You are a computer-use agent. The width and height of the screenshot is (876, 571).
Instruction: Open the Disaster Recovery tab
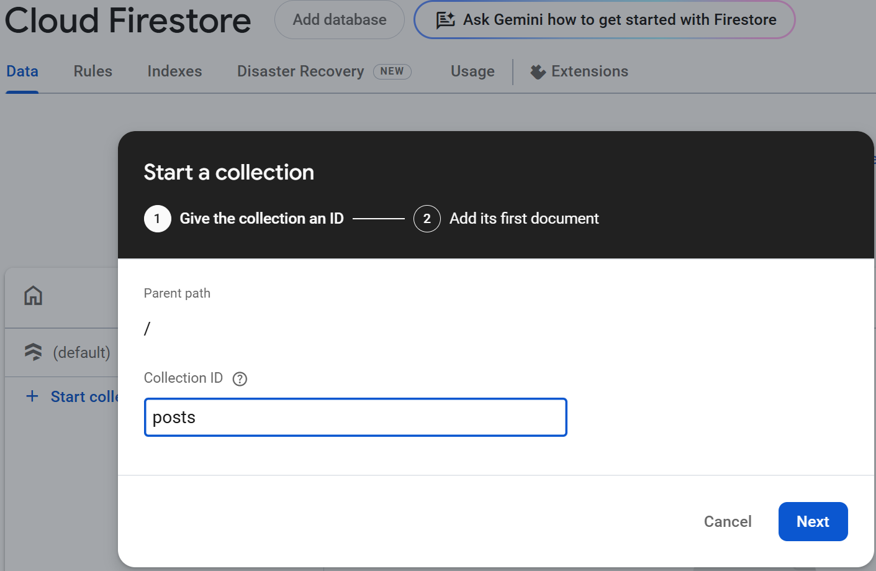300,71
